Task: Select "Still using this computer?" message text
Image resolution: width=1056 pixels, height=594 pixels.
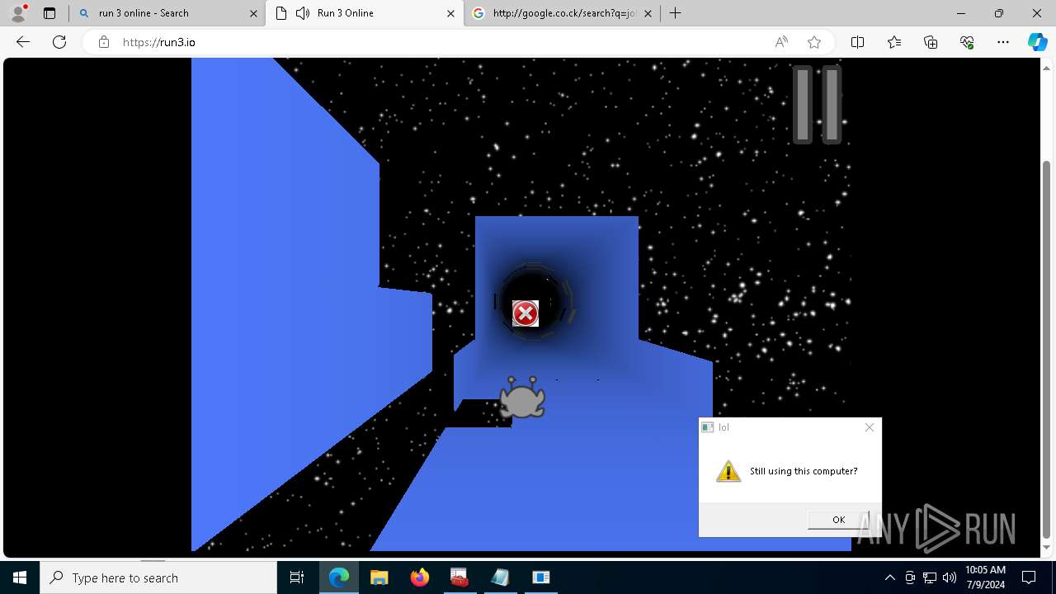Action: 804,471
